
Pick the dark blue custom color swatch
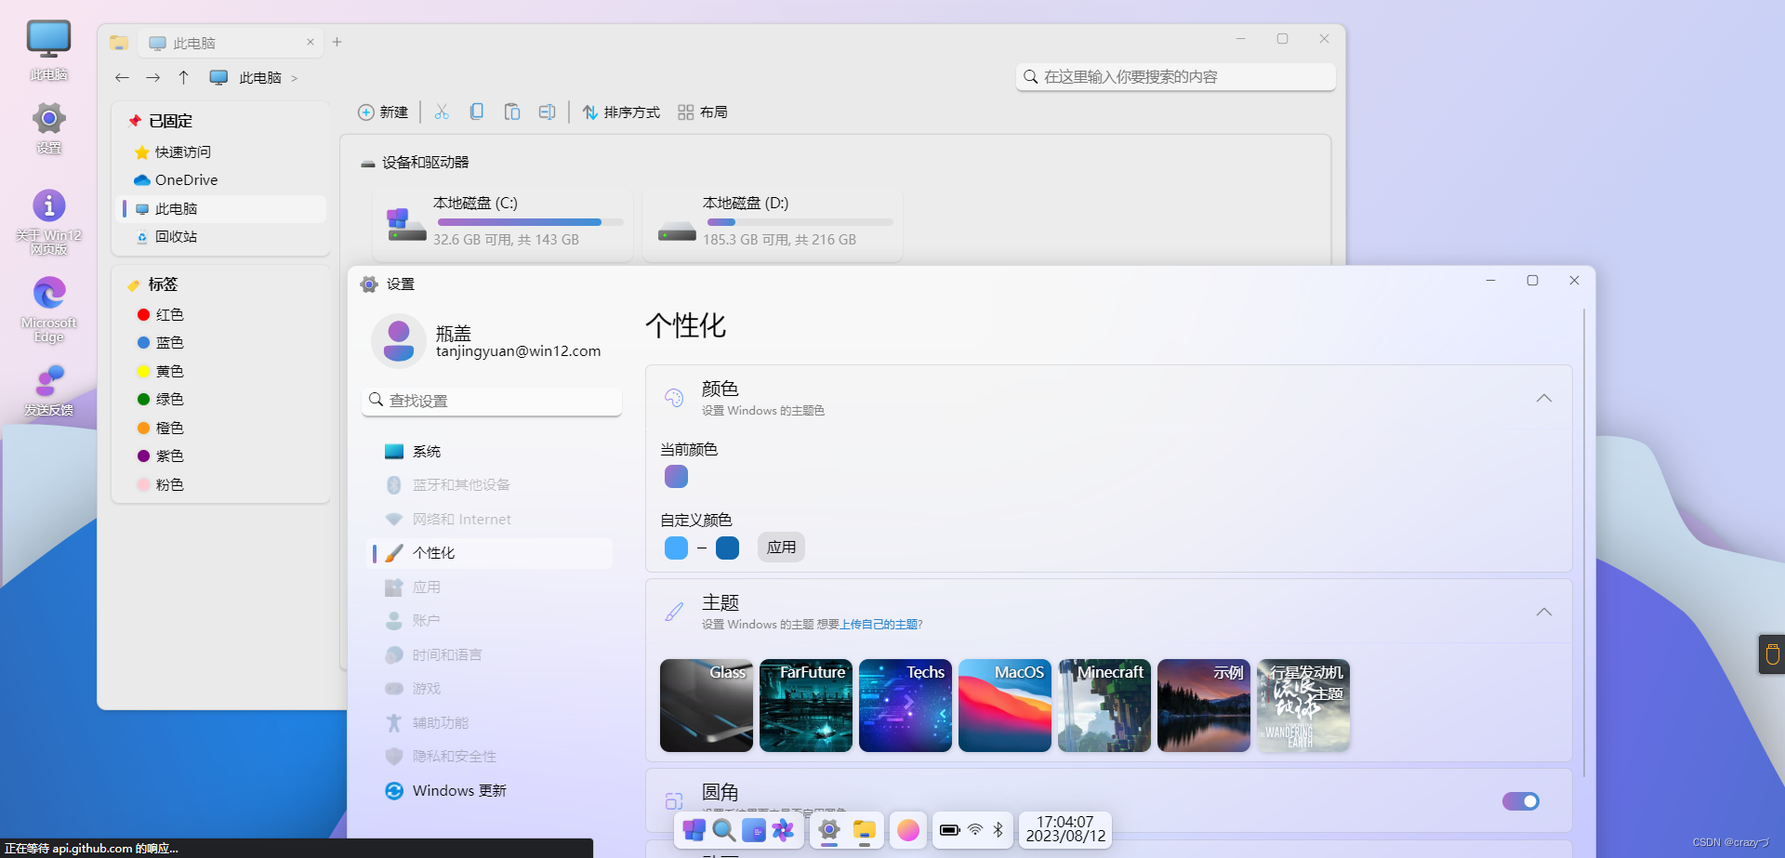pos(727,548)
